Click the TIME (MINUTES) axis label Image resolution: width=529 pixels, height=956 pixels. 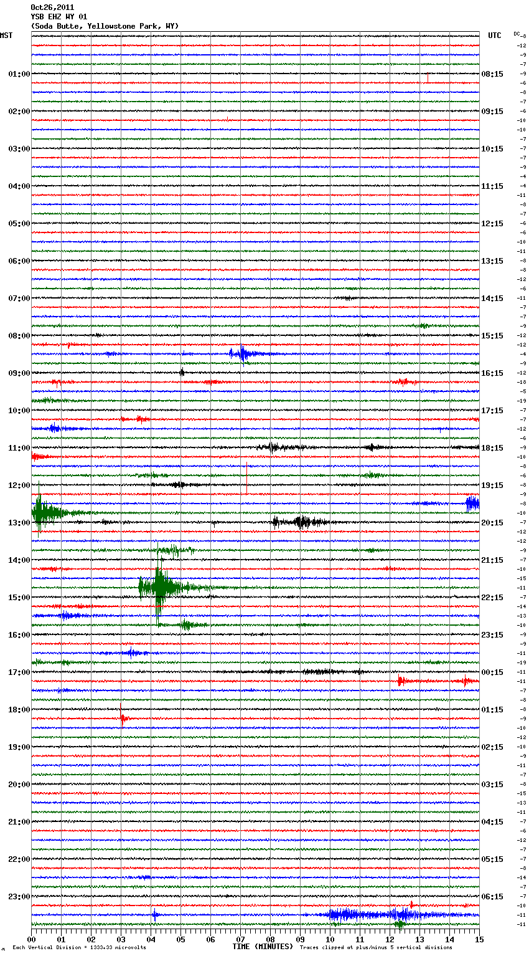[262, 947]
